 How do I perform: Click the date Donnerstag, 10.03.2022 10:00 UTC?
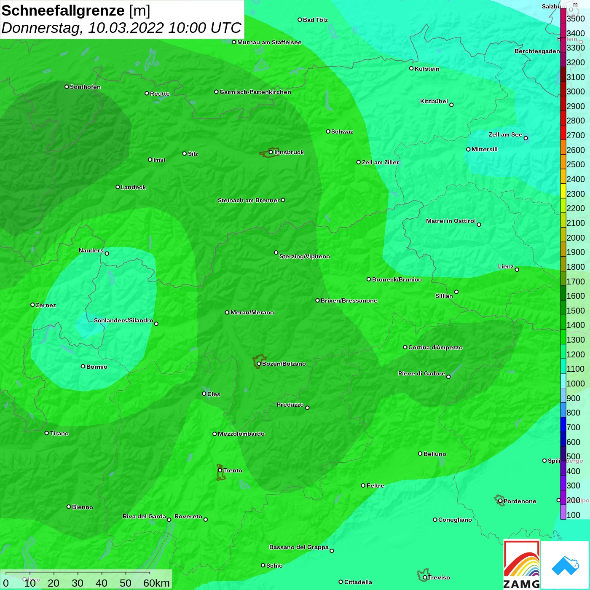[121, 28]
